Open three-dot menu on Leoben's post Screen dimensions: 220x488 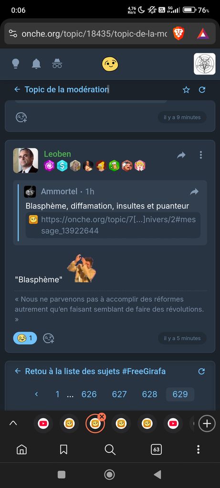(201, 155)
